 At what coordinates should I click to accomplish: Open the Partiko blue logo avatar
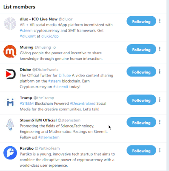coord(10,153)
